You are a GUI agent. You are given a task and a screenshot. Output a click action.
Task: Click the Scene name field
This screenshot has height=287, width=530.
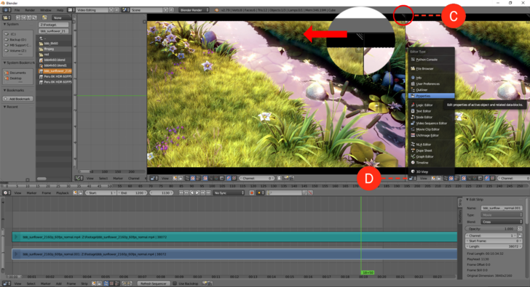[x=147, y=10]
